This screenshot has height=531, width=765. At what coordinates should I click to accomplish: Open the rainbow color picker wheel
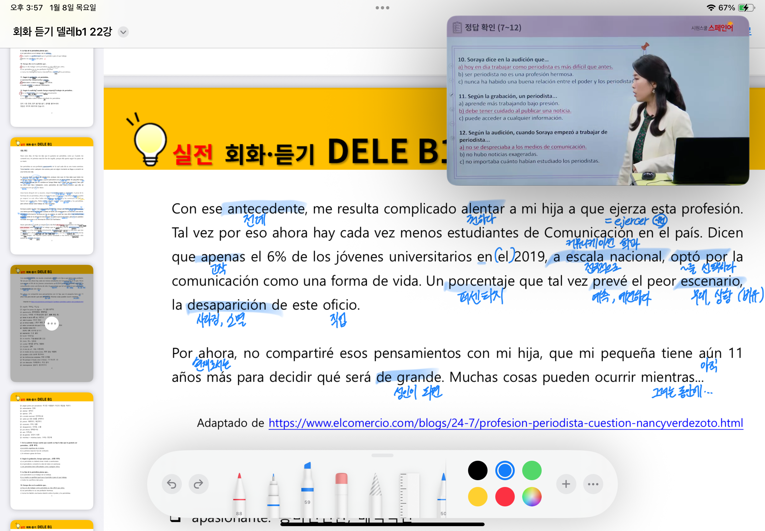[x=532, y=497]
